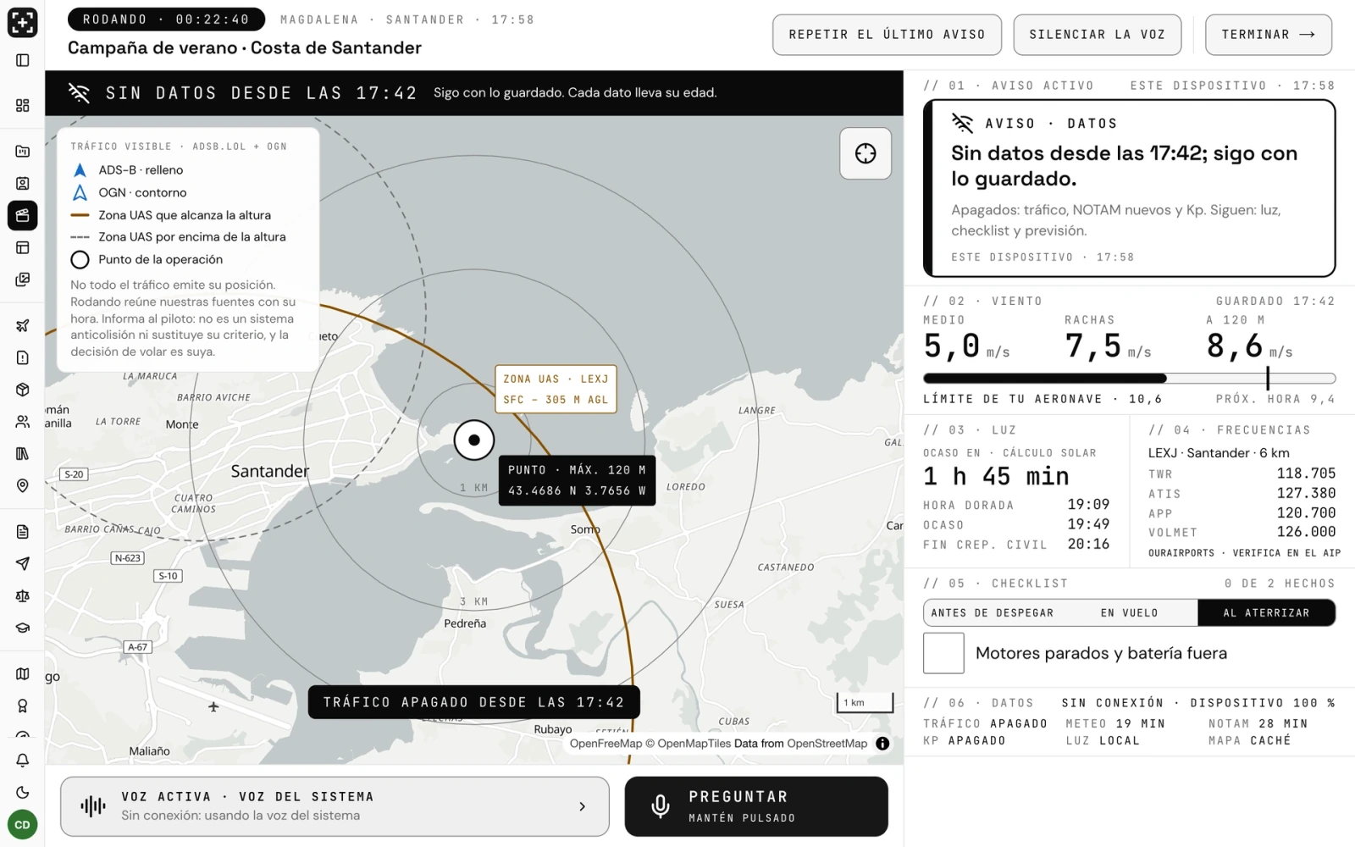1355x847 pixels.
Task: Click 'Silenciar la voz' button
Action: coord(1097,35)
